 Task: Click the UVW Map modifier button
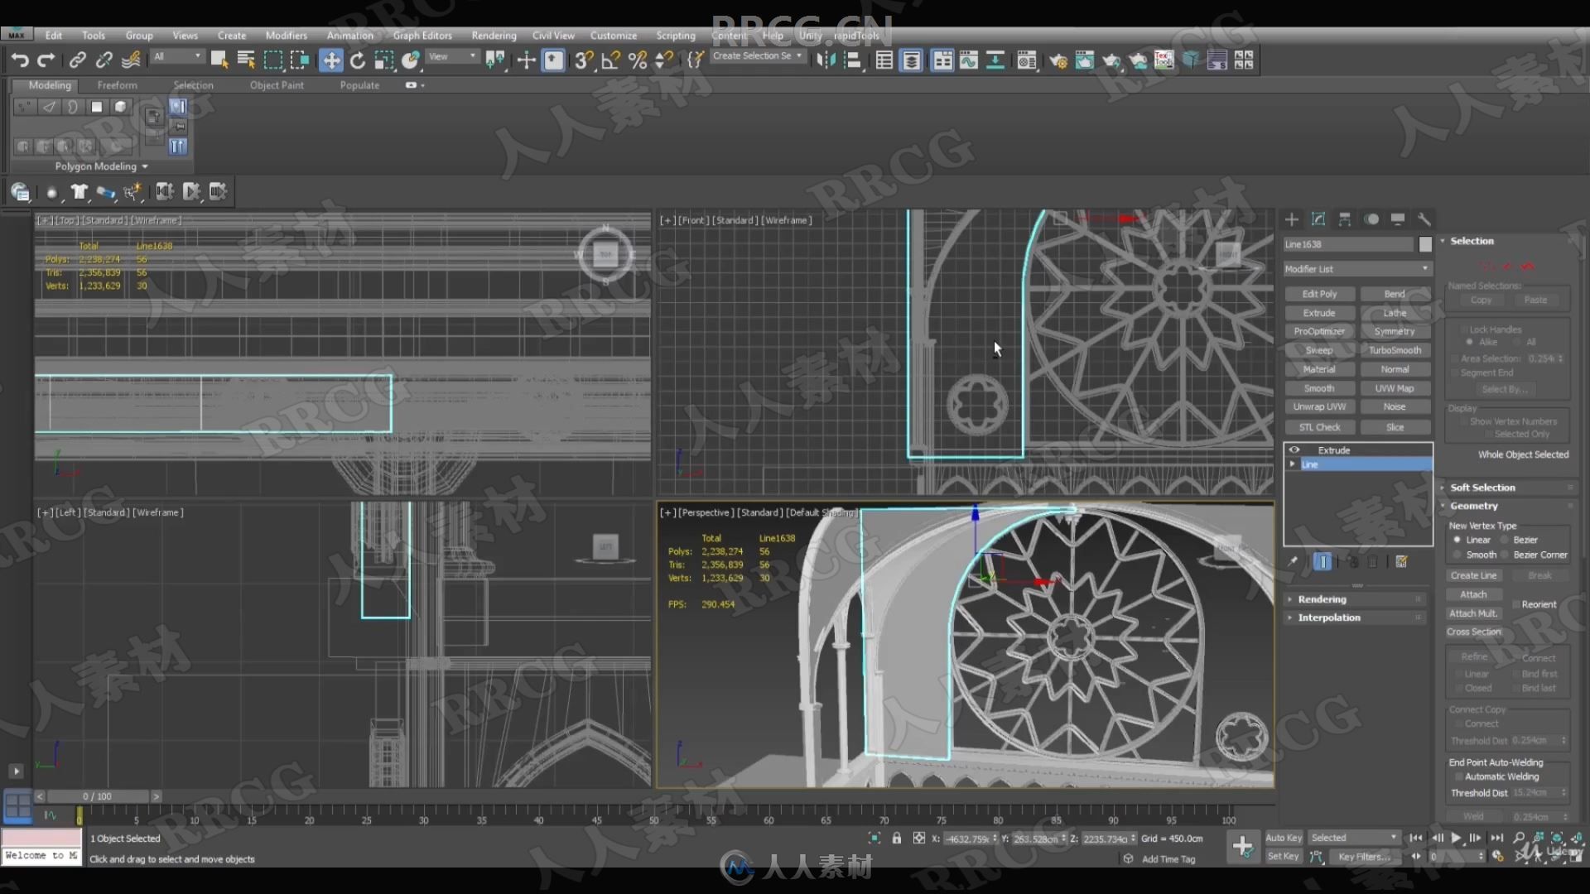click(x=1395, y=387)
